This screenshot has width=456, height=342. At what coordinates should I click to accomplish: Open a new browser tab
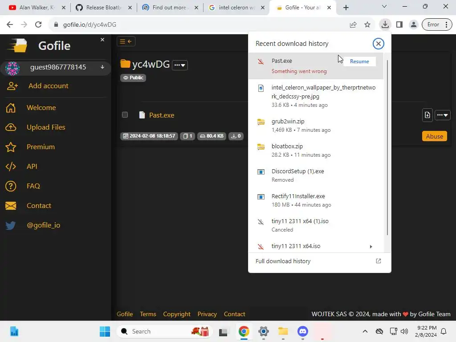click(346, 8)
